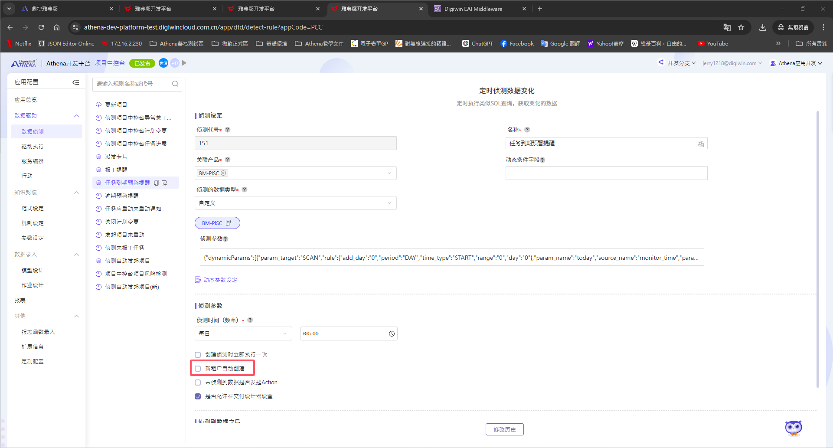
Task: Click the help icon beside 侦测的数据类型
Action: (245, 190)
